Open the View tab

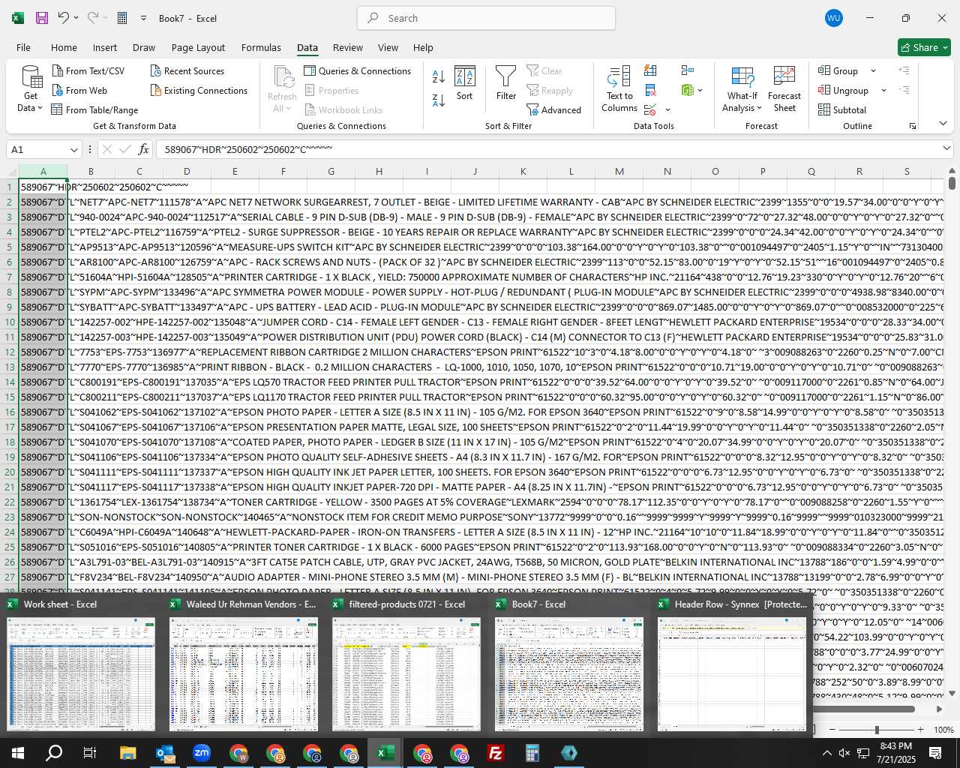388,47
